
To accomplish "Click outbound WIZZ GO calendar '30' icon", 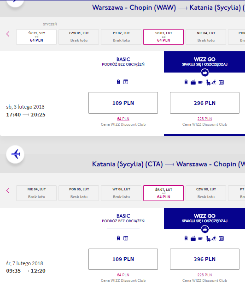I will tap(221, 82).
